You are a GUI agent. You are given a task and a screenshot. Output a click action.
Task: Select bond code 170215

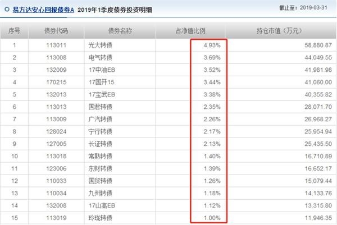(x=56, y=82)
